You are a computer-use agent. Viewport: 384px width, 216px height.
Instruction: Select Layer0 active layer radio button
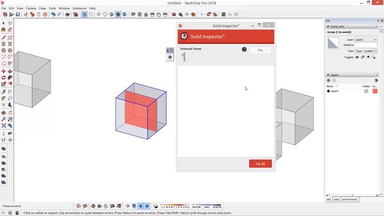[x=329, y=91]
